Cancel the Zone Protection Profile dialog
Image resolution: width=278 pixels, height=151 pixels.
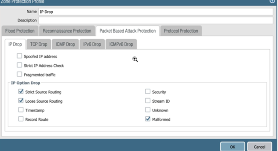pos(259,147)
